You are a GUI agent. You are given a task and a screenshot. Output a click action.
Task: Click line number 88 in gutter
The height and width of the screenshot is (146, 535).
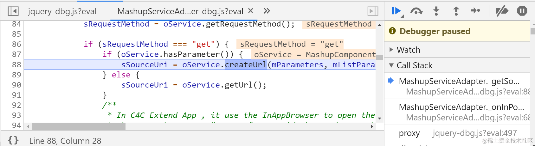click(x=16, y=64)
